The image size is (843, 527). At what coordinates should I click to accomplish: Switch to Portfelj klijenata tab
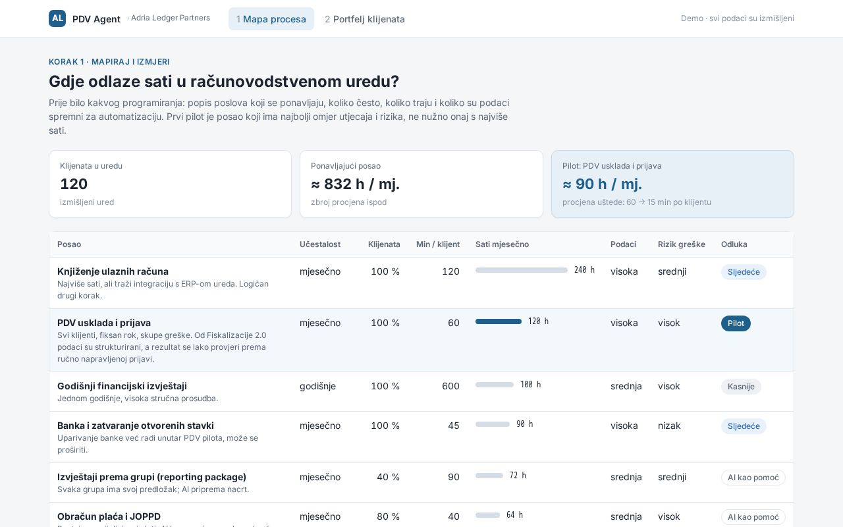[x=365, y=19]
